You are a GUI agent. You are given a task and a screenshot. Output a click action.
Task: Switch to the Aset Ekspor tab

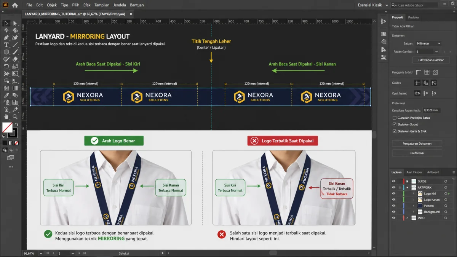coord(414,172)
